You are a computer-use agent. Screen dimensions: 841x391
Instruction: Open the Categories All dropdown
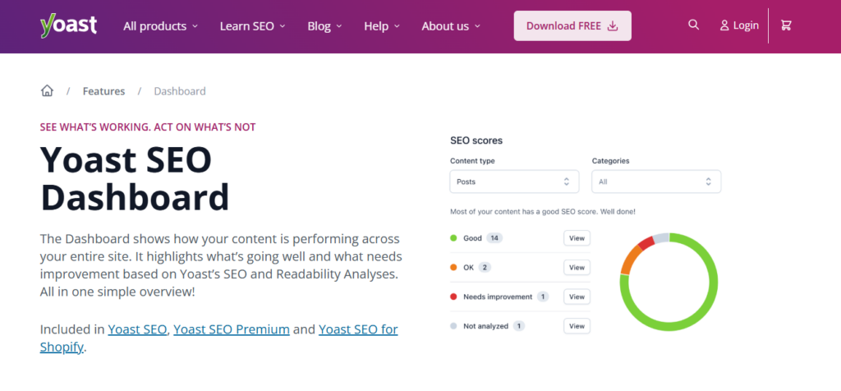click(656, 182)
